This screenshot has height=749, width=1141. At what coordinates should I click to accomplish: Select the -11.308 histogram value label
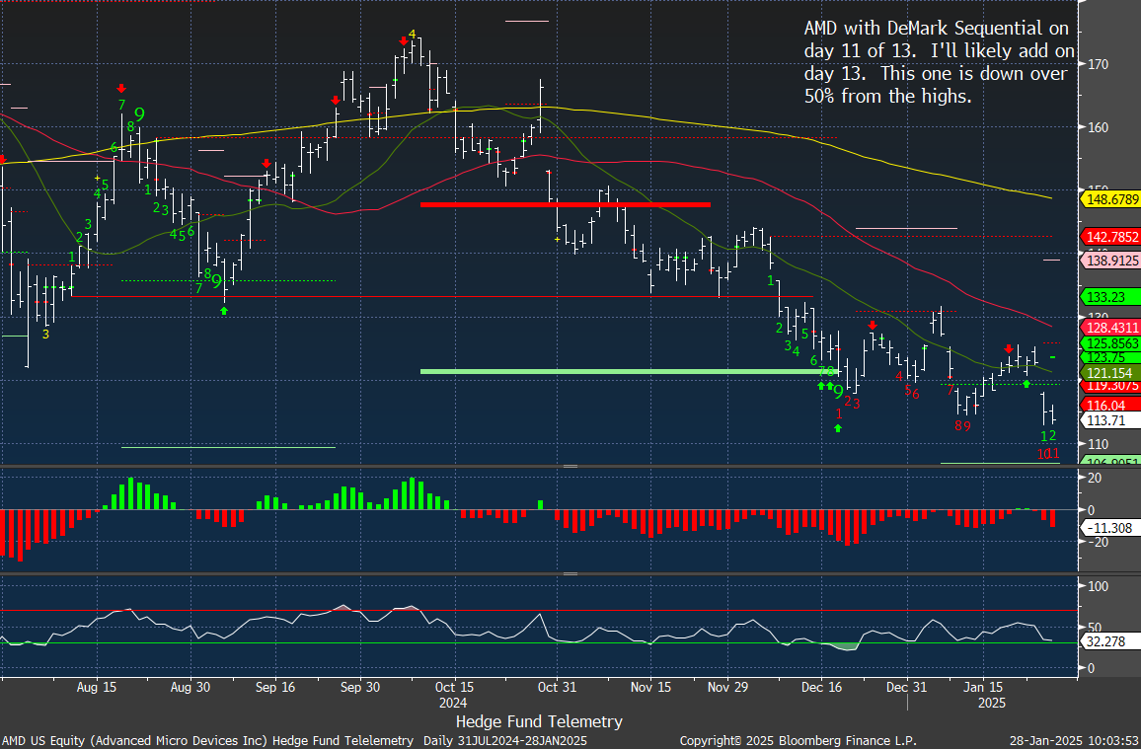coord(1112,529)
